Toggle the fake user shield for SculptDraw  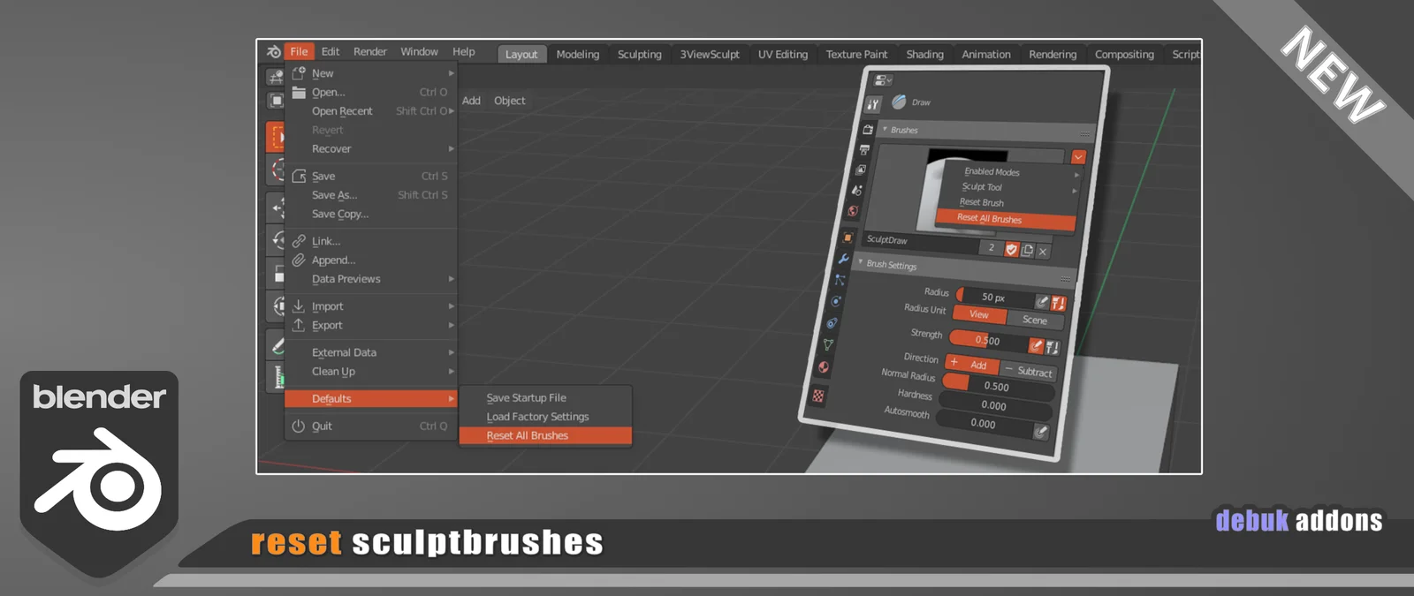(1012, 249)
